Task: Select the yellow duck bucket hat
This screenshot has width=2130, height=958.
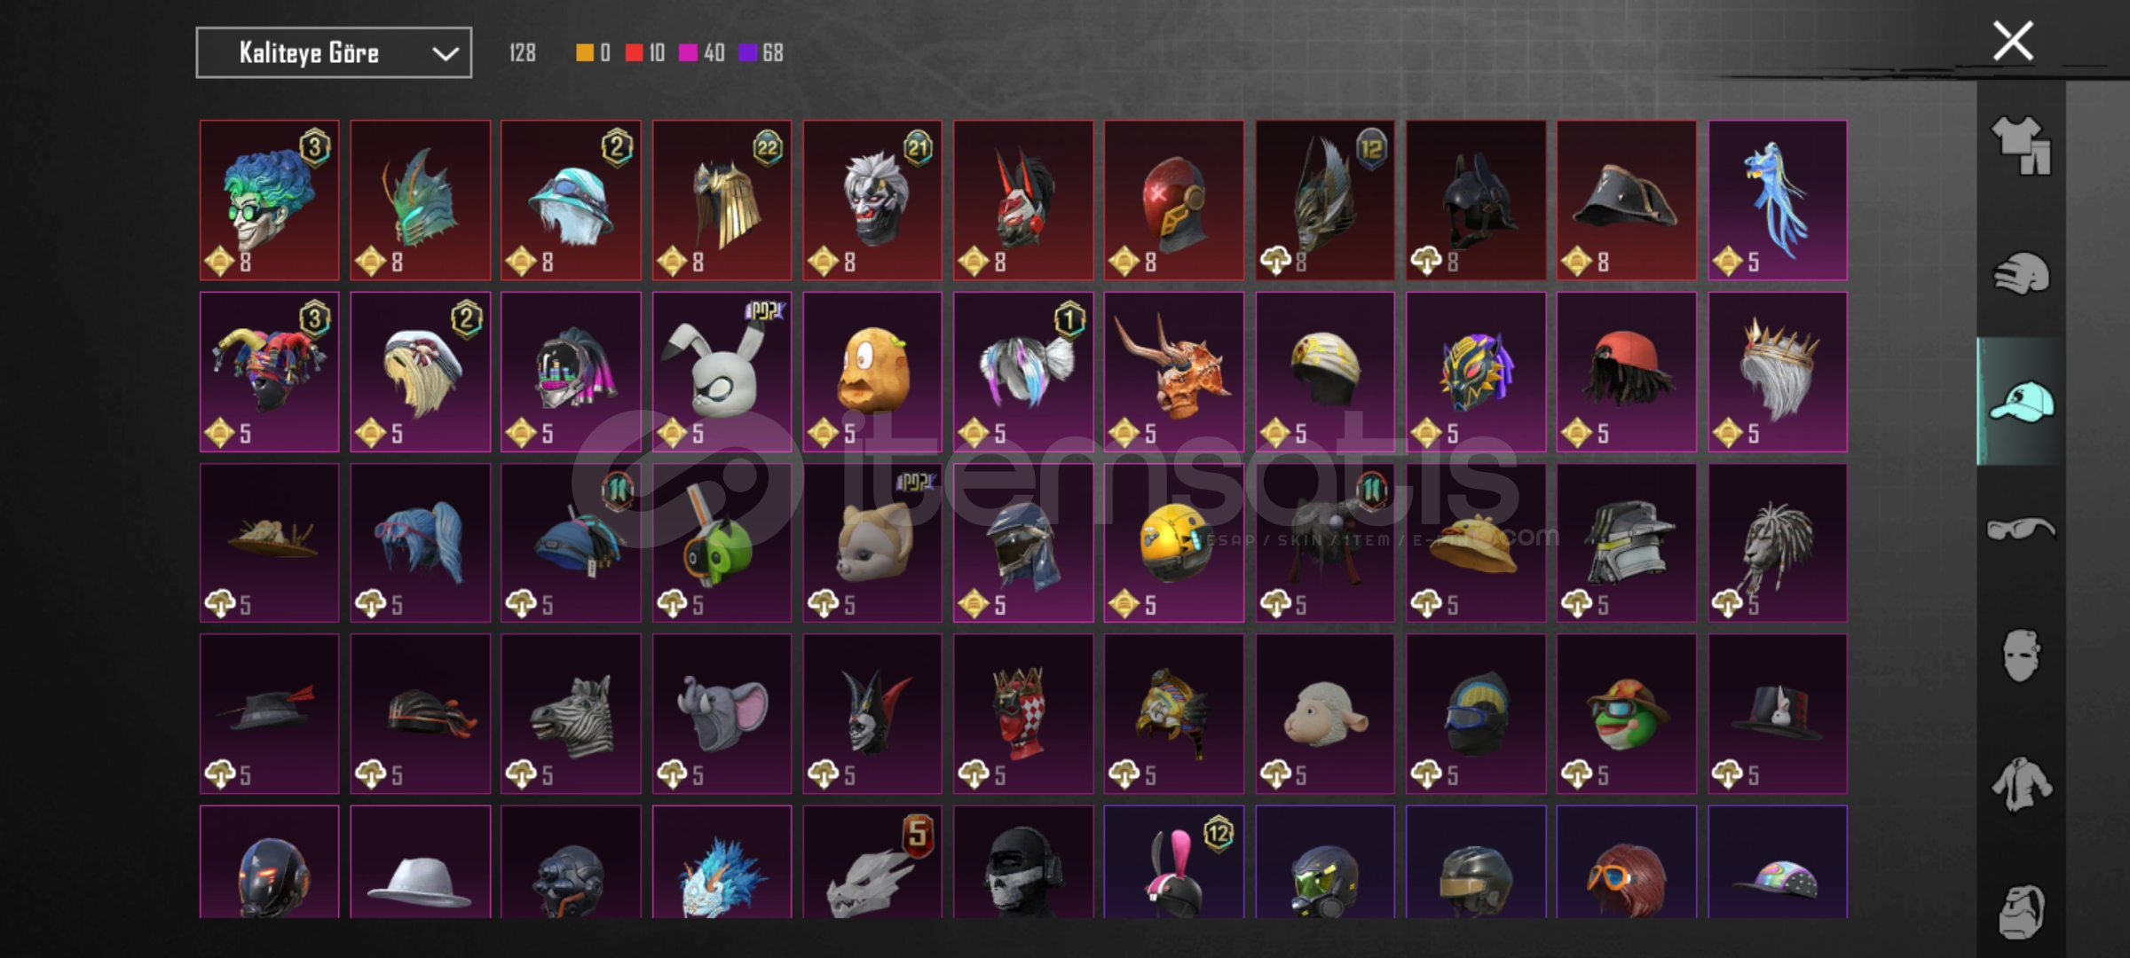Action: click(1476, 543)
